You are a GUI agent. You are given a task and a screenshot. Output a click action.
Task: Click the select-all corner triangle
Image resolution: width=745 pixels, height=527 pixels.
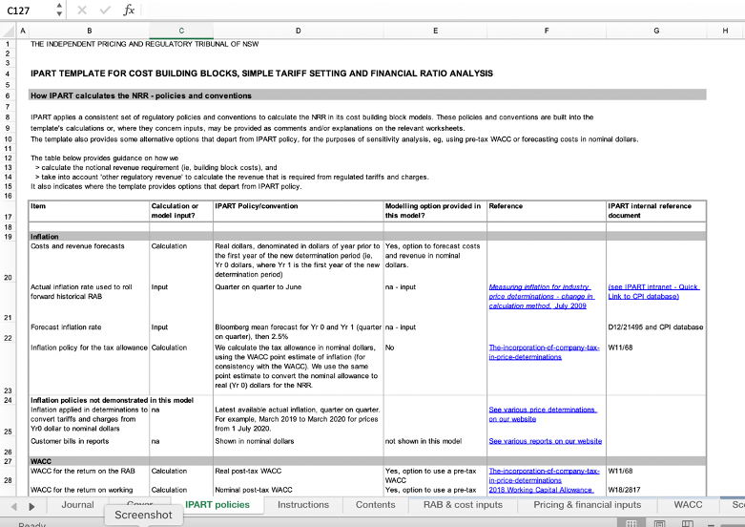pyautogui.click(x=10, y=32)
